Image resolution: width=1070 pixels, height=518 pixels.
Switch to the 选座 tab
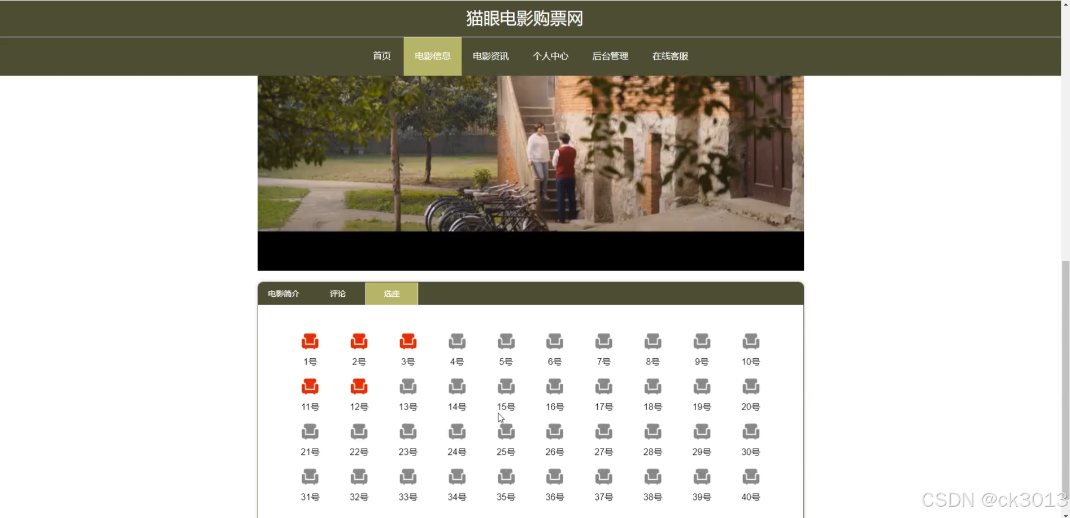click(392, 293)
